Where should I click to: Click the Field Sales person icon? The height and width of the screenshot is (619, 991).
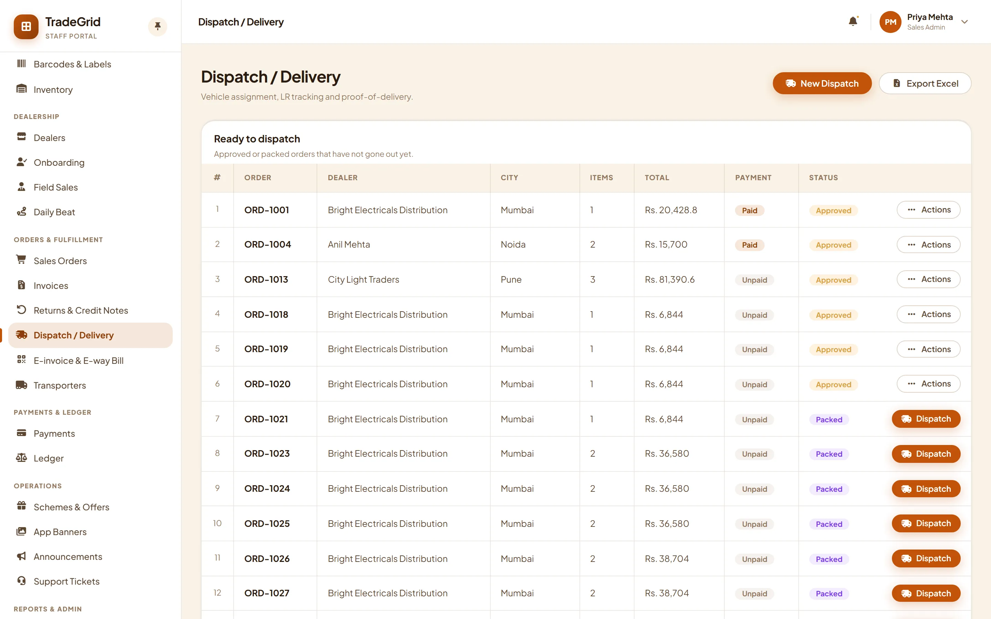[x=21, y=187]
